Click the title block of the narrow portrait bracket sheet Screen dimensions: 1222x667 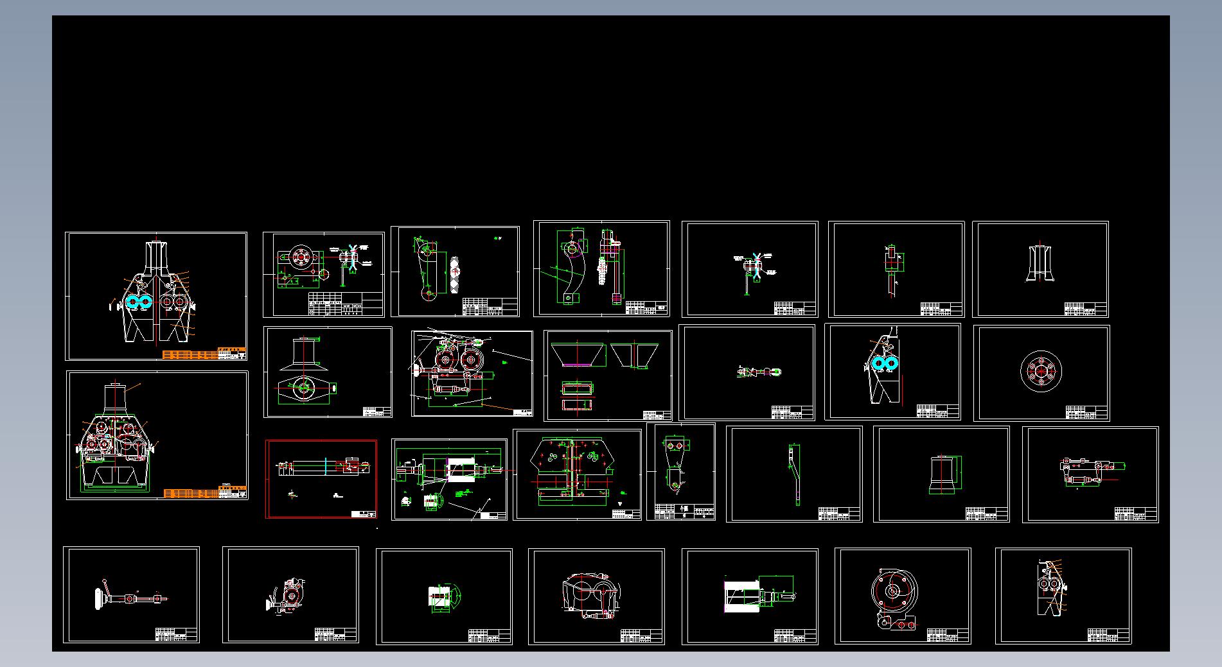685,512
